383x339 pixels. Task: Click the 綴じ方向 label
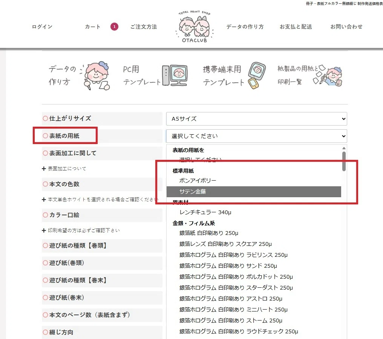[x=61, y=332]
